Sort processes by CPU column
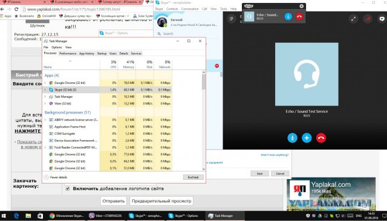Viewport: 387px width, 221px height. pos(109,64)
